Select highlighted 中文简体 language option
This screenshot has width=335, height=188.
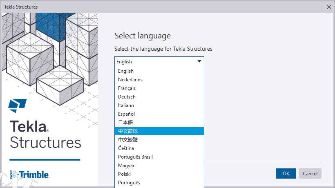coord(128,131)
